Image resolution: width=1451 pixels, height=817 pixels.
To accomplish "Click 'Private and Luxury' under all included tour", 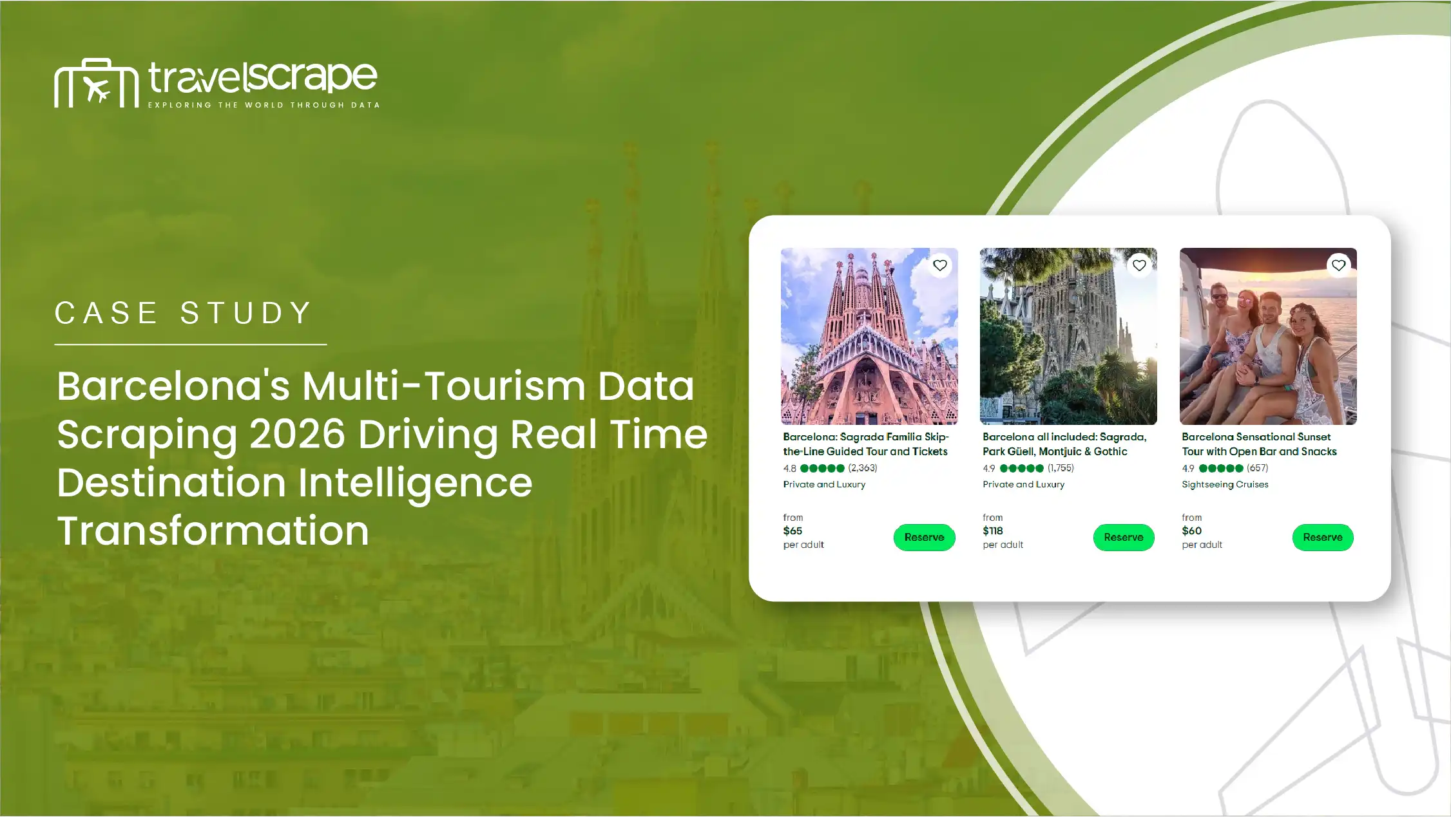I will click(x=1023, y=484).
